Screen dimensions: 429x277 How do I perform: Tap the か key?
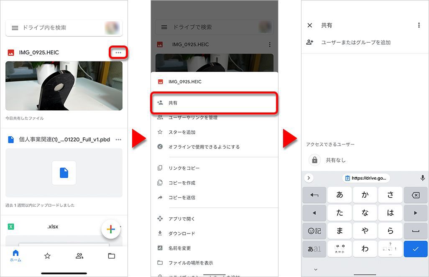pyautogui.click(x=365, y=195)
